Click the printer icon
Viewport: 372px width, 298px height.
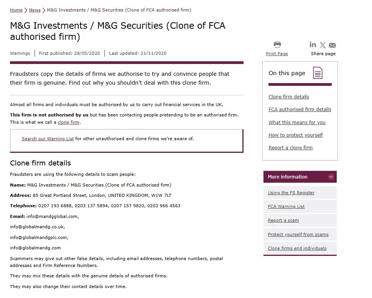coord(277,45)
